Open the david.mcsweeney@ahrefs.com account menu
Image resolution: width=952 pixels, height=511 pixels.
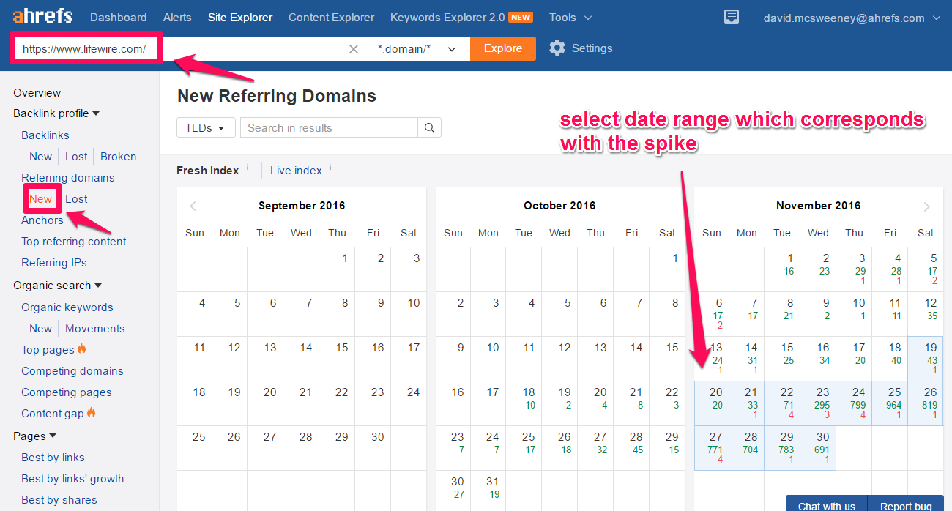coord(852,17)
